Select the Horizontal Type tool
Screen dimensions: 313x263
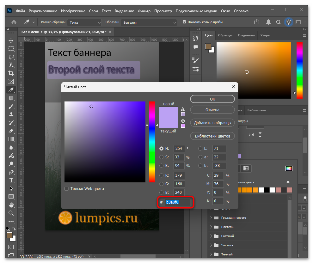11,180
